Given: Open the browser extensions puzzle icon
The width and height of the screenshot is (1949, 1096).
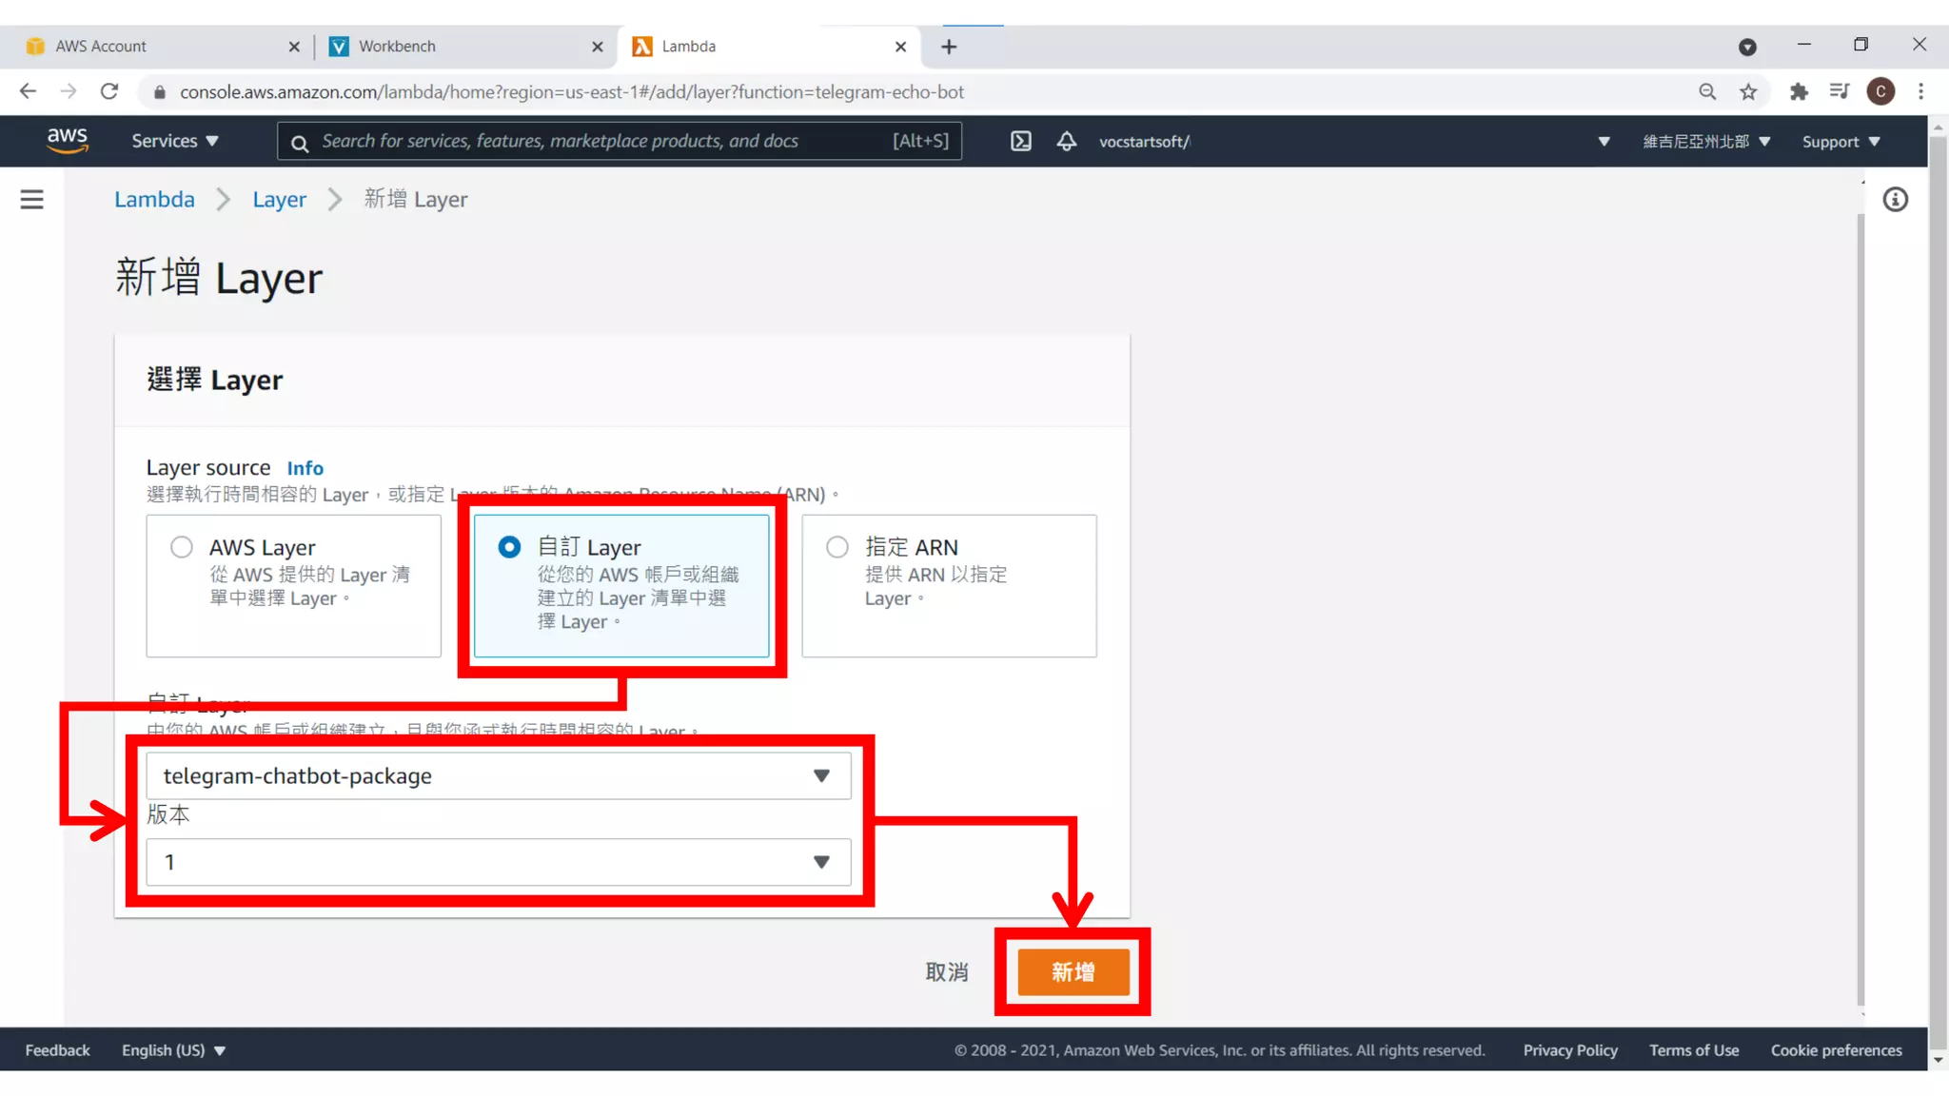Looking at the screenshot, I should [1799, 92].
